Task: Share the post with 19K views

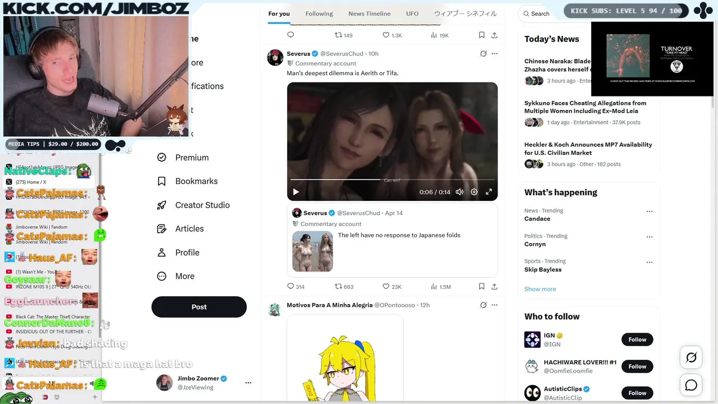Action: tap(494, 35)
